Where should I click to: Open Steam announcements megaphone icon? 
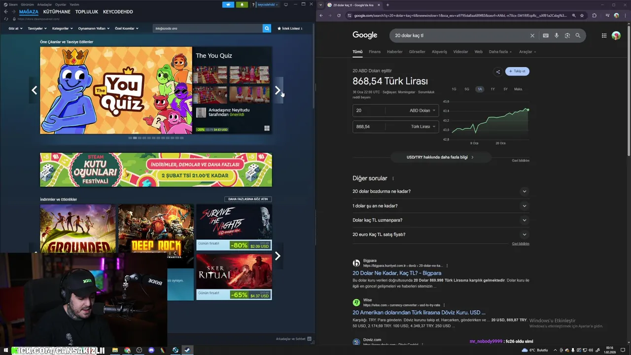click(228, 4)
